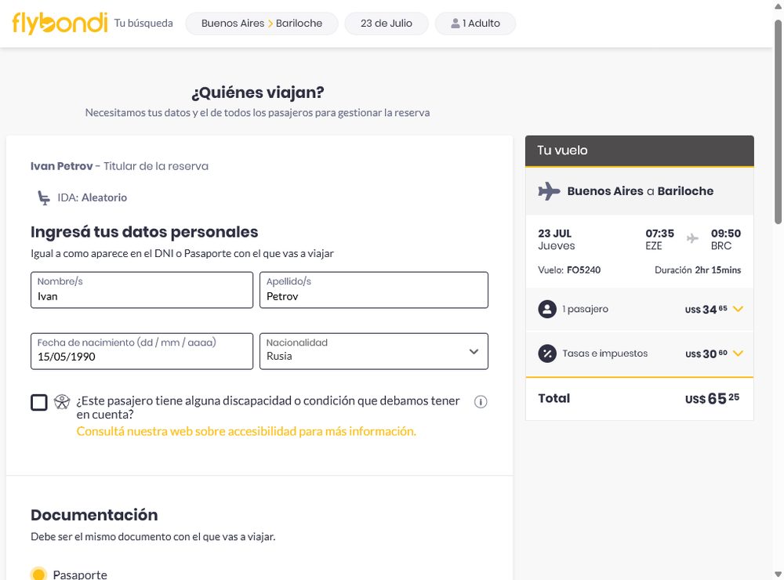The height and width of the screenshot is (580, 784).
Task: Click the 23 de Julio date pill
Action: 387,24
